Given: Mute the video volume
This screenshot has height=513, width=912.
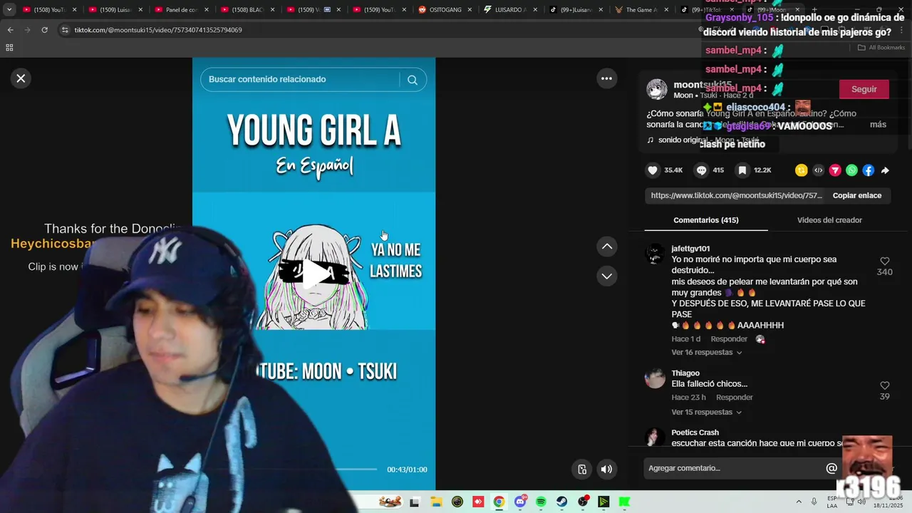Looking at the screenshot, I should click(x=606, y=469).
